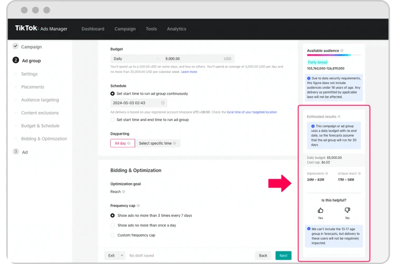The width and height of the screenshot is (396, 264).
Task: Click the Frequency cap info icon
Action: [138, 205]
